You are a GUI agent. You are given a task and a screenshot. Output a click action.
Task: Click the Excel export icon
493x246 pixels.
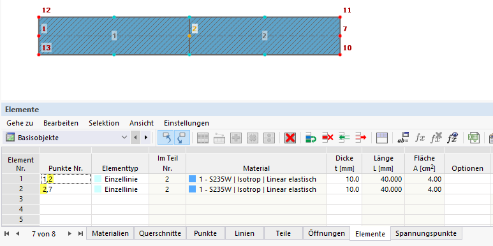click(x=473, y=138)
